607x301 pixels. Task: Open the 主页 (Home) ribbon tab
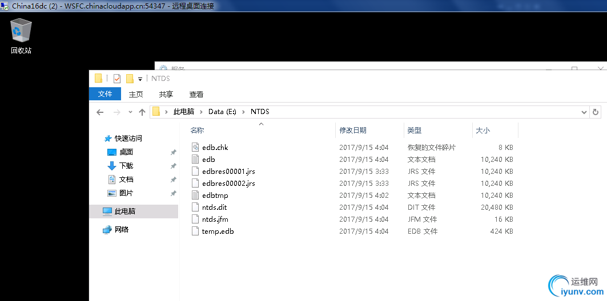coord(136,94)
